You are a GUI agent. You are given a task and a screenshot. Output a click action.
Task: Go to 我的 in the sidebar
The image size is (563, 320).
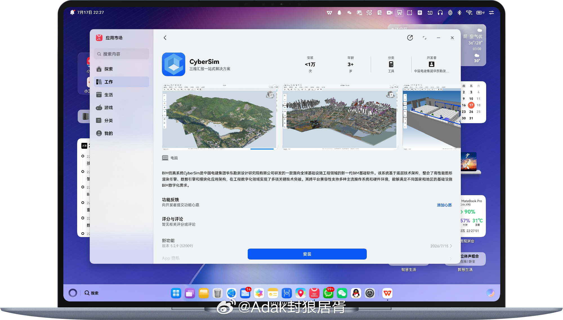[121, 133]
